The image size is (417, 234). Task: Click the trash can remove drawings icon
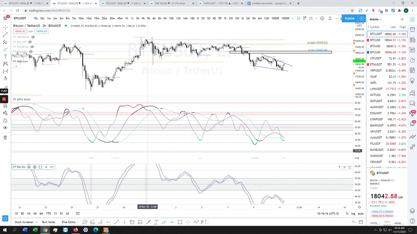[5, 138]
